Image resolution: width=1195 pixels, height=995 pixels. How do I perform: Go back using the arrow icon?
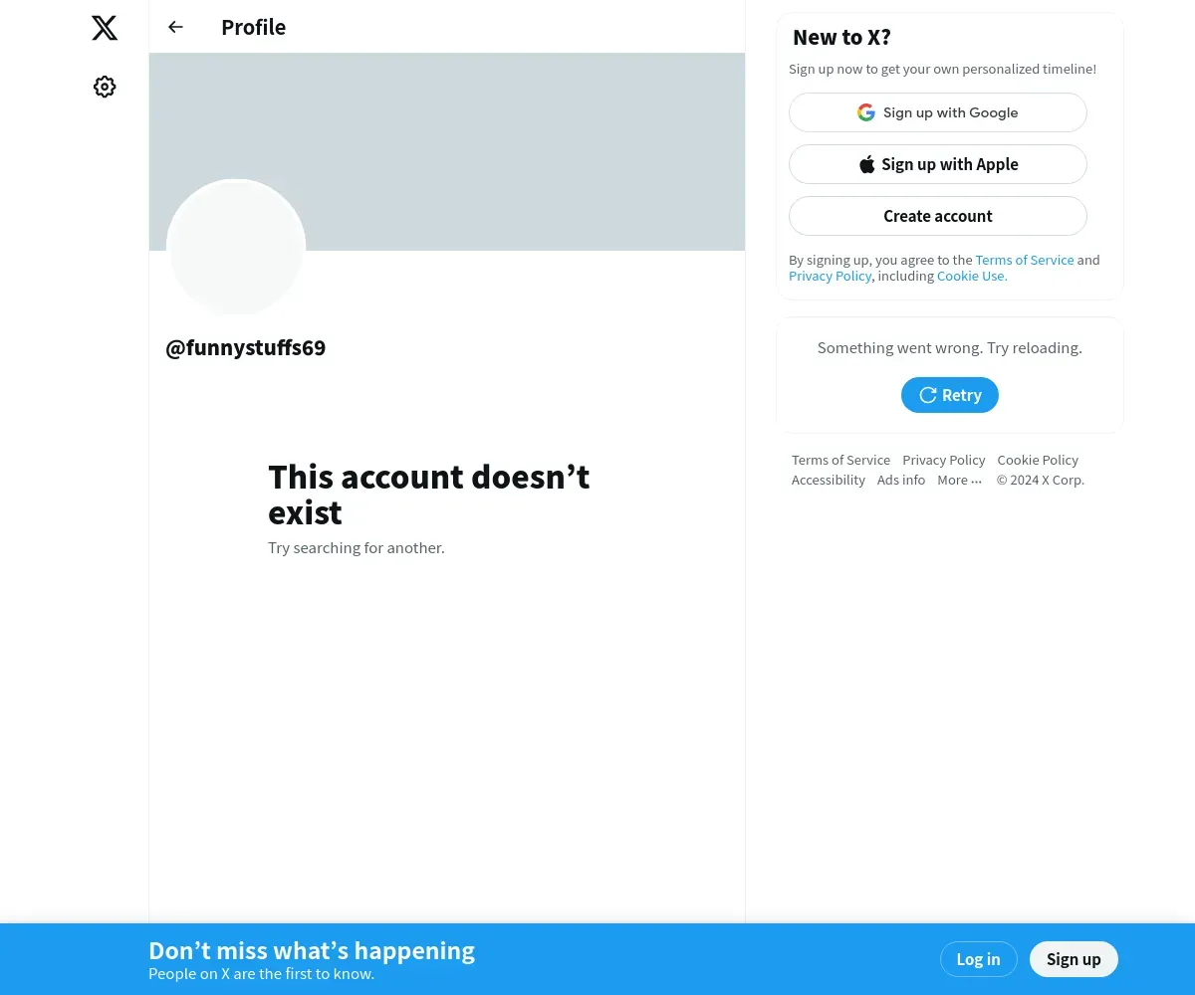pos(175,27)
